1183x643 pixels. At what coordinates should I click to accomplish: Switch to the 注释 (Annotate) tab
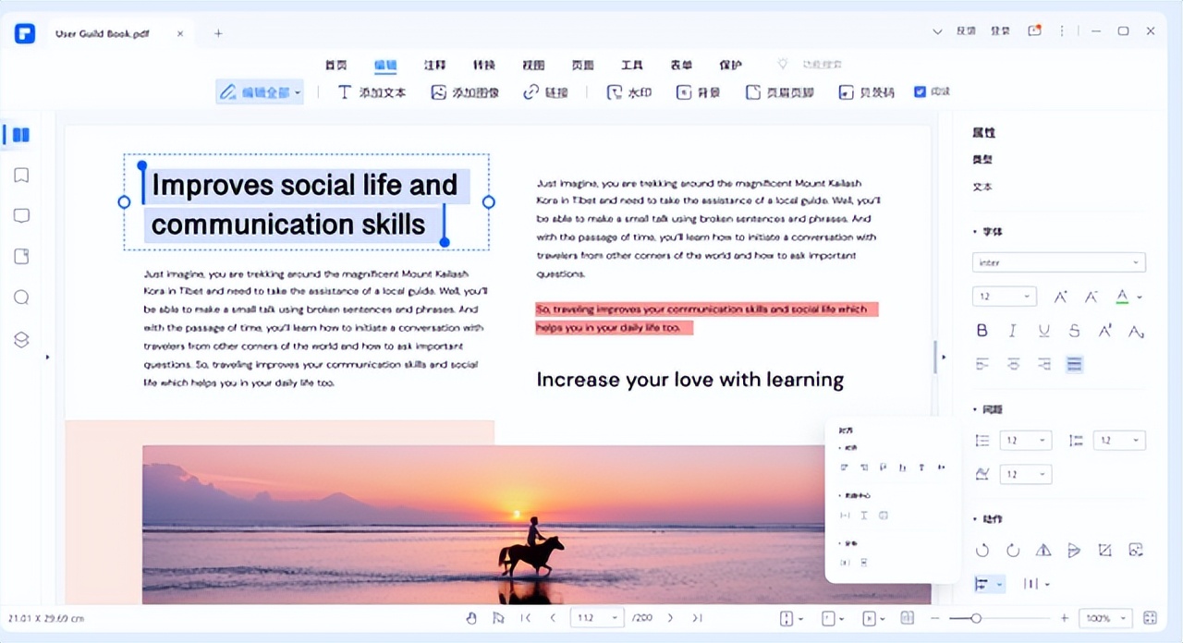(x=434, y=65)
